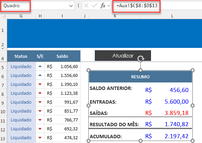
Task: Click the top-right resize handle of the Resumo picture
Action: [x=192, y=70]
